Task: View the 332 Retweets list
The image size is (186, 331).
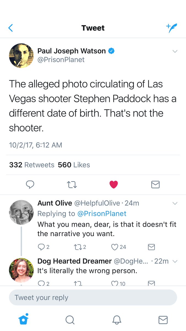Action: 32,165
